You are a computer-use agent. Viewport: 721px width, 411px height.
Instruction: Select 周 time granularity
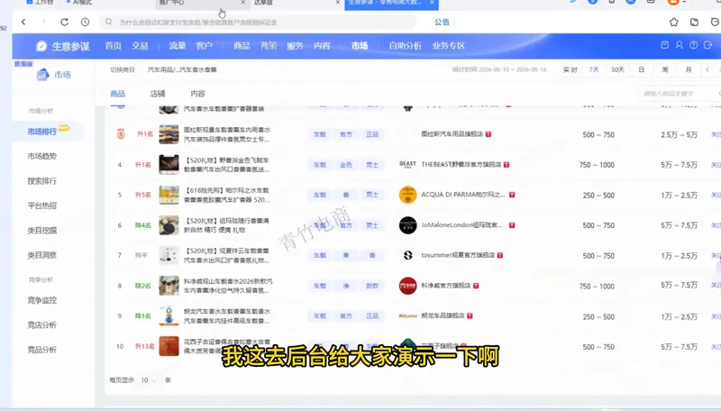(x=665, y=70)
